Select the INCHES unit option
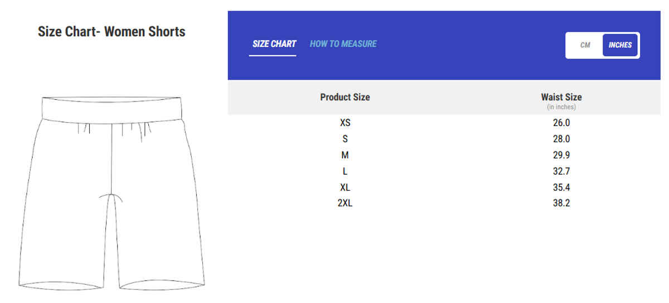 point(620,45)
